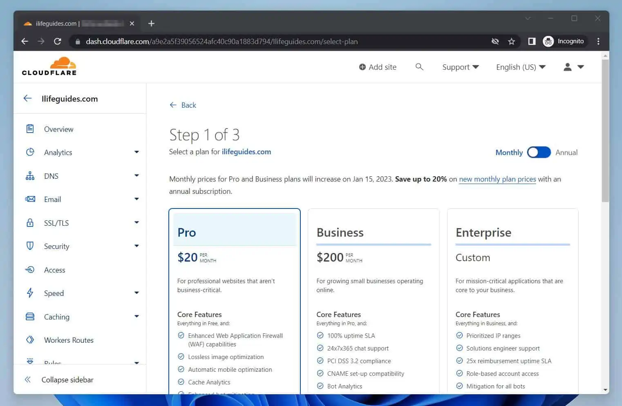
Task: Expand the SSL/TLS sidebar section
Action: click(x=136, y=222)
